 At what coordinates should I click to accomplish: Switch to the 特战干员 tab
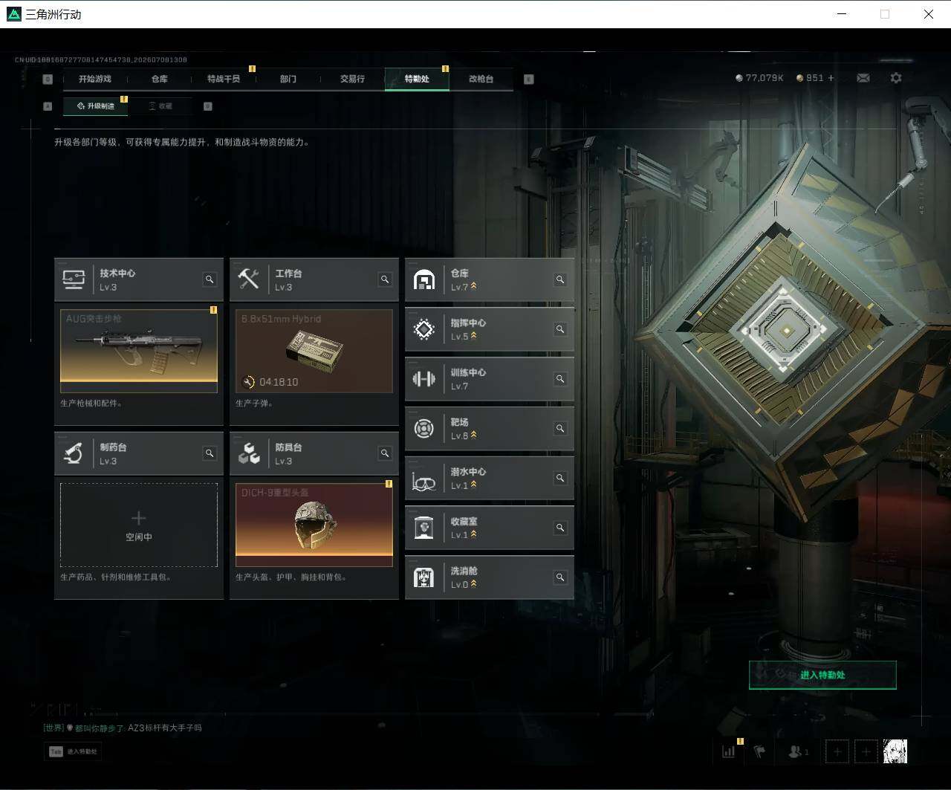(x=224, y=79)
